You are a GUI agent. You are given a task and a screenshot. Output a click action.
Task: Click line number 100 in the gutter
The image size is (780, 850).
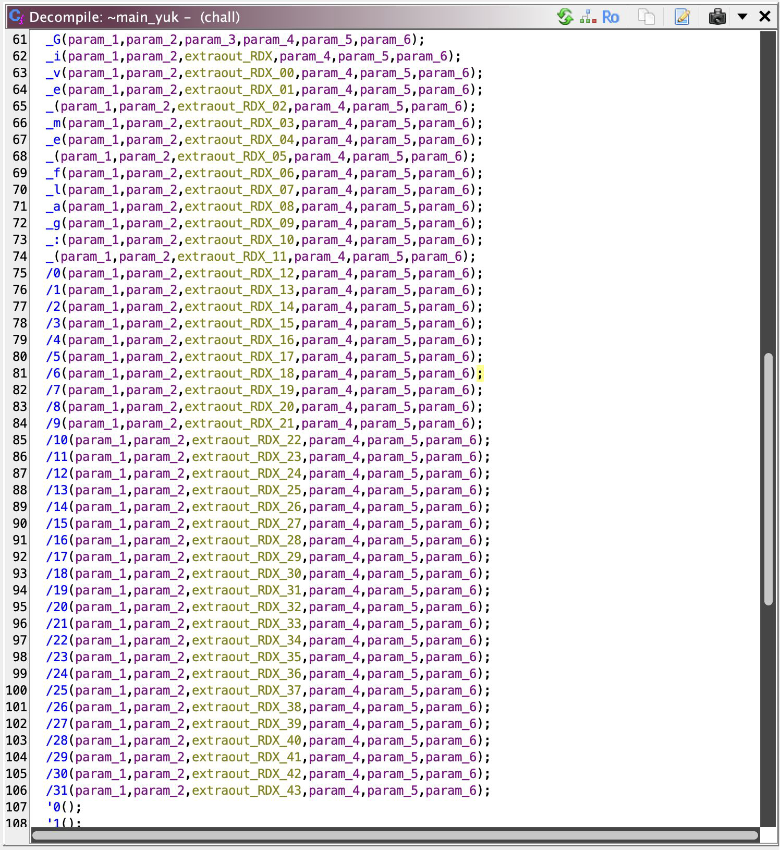coord(16,690)
